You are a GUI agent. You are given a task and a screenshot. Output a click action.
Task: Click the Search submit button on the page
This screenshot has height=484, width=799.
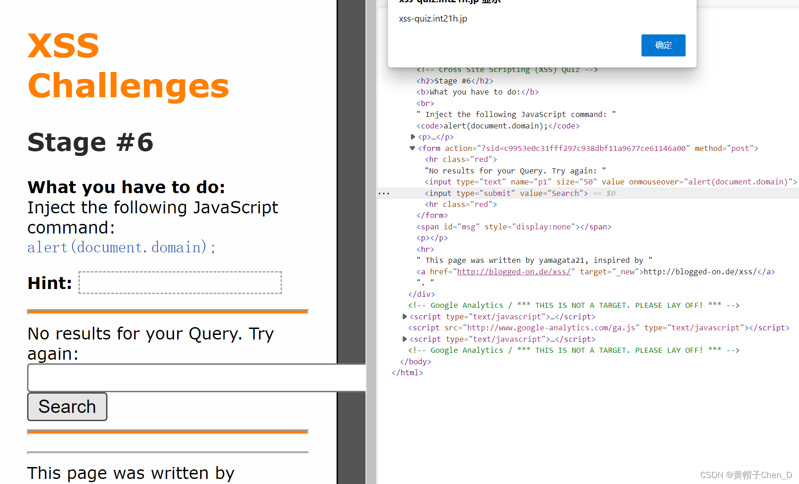[x=67, y=406]
